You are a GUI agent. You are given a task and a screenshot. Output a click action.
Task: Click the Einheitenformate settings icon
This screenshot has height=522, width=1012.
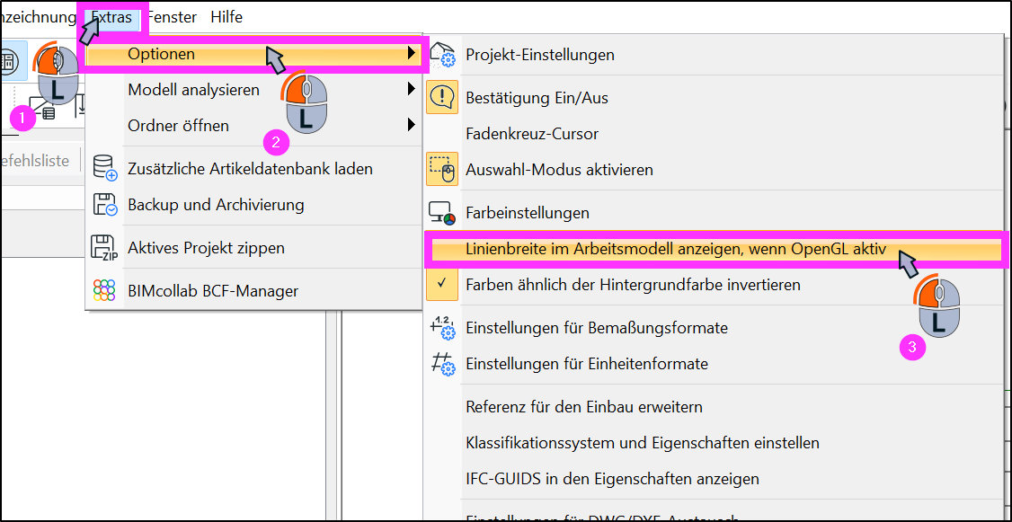pyautogui.click(x=442, y=363)
